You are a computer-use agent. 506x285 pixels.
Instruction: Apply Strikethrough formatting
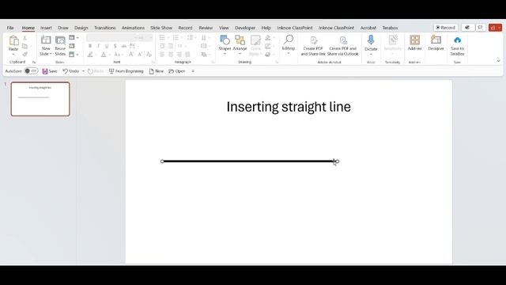pyautogui.click(x=123, y=46)
